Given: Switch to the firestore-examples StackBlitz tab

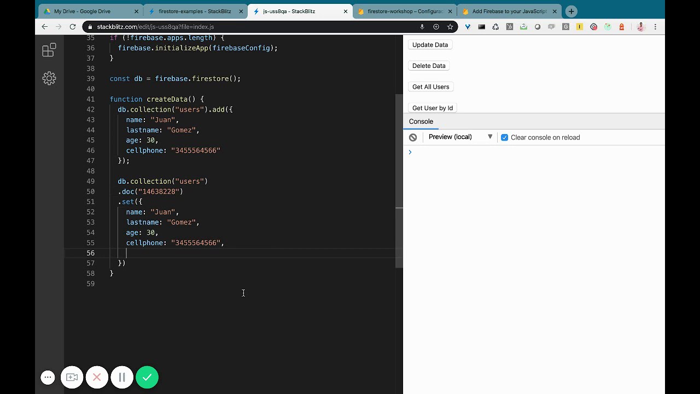Looking at the screenshot, I should click(x=195, y=11).
